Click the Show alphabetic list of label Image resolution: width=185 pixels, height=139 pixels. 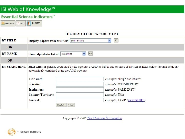[44, 54]
